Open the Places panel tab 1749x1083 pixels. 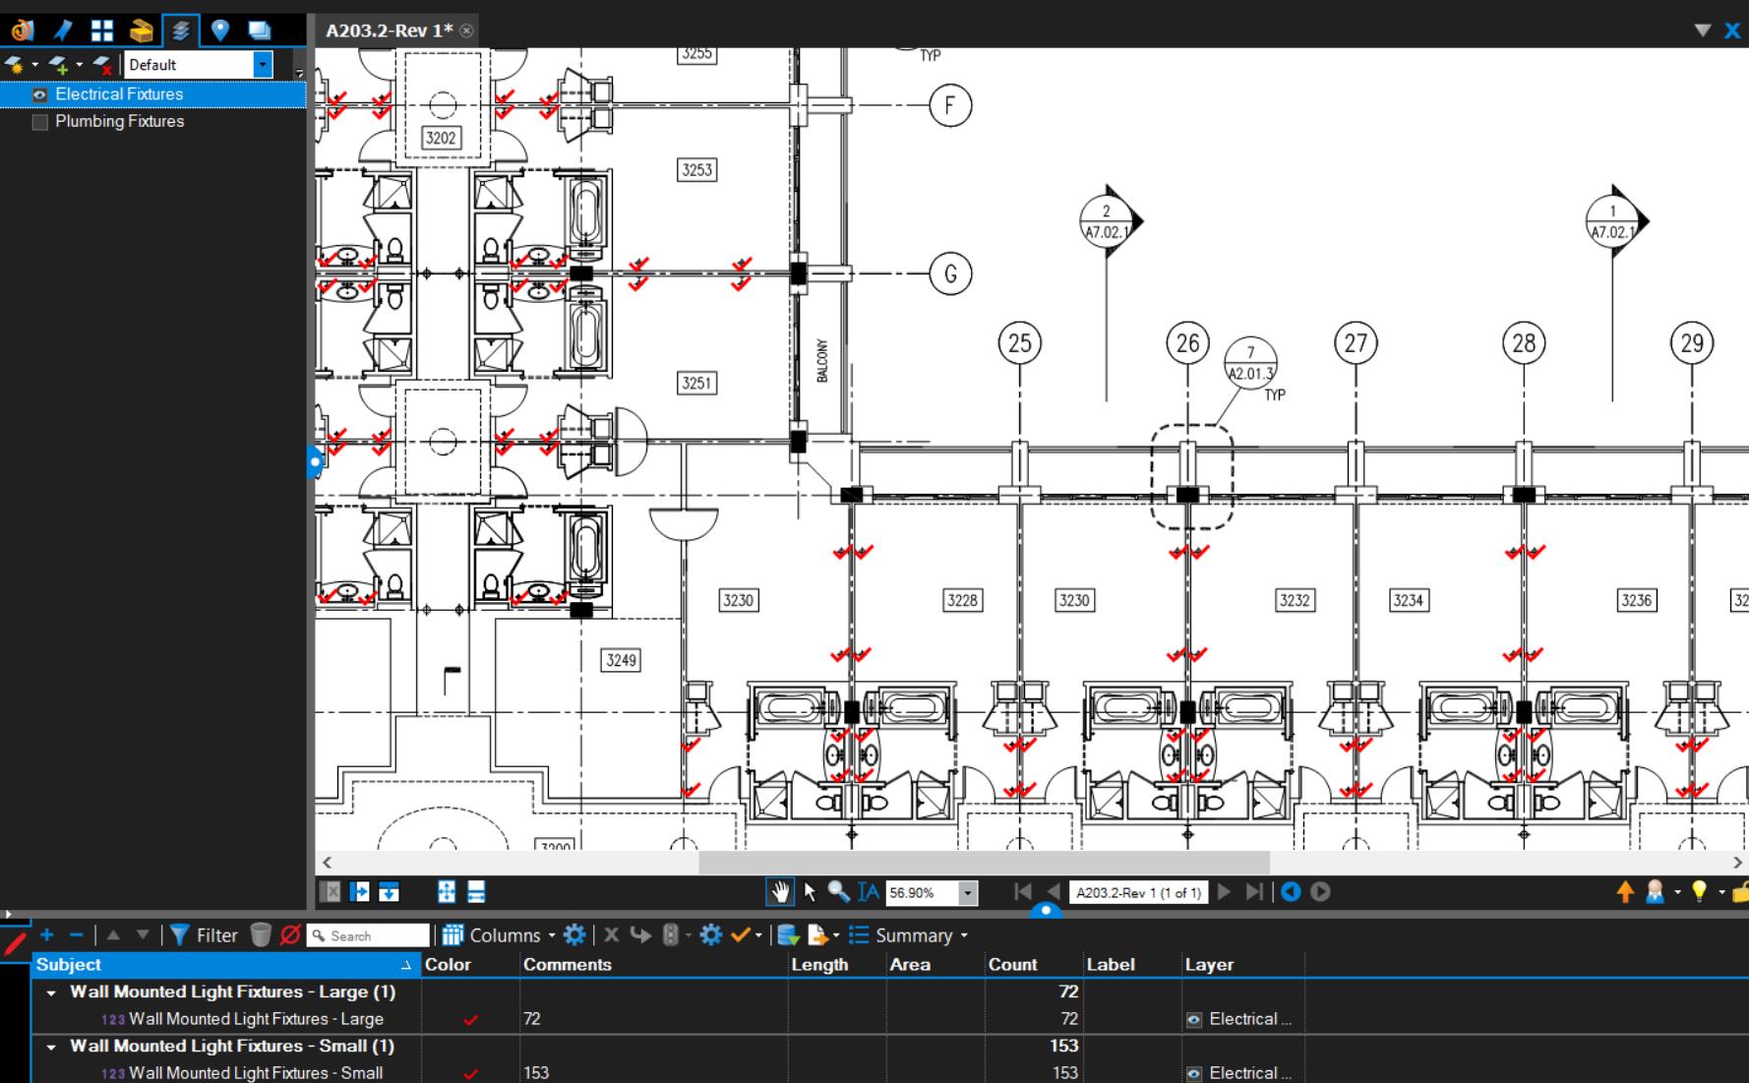click(x=220, y=30)
